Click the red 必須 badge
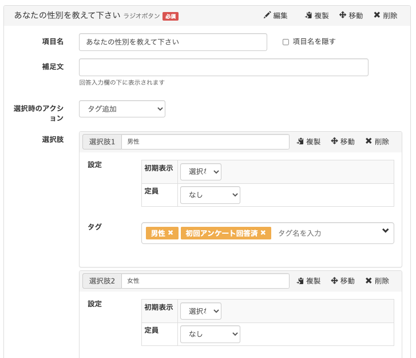Image resolution: width=416 pixels, height=358 pixels. pos(171,17)
